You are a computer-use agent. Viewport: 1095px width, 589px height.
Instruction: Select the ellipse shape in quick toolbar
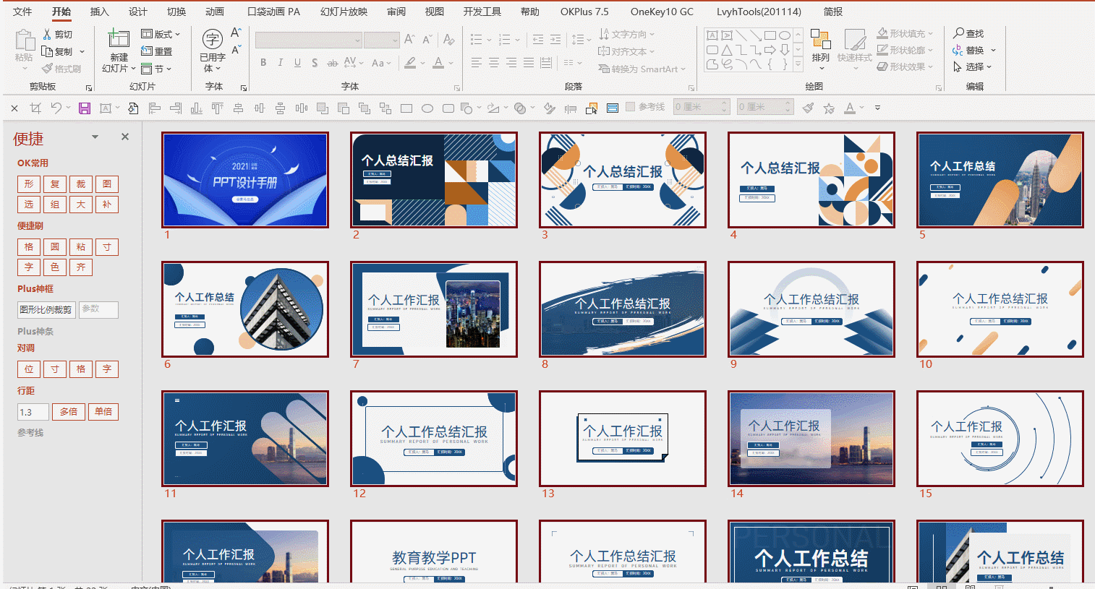(x=427, y=108)
